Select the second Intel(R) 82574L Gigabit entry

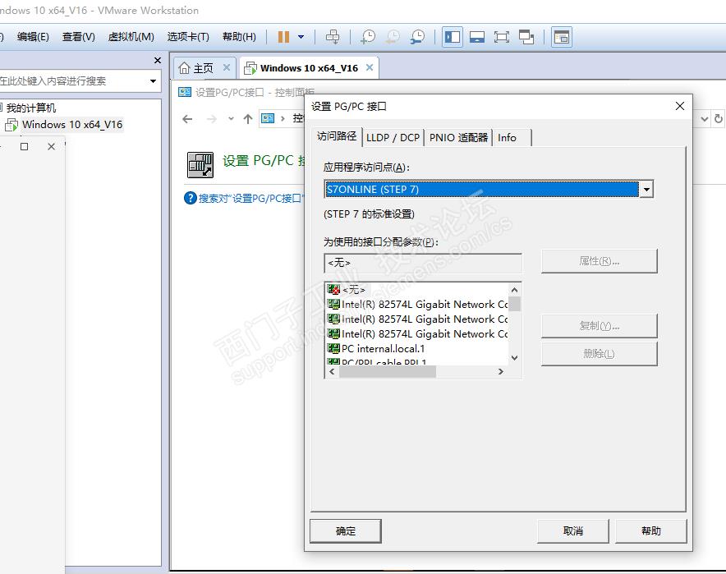(417, 319)
